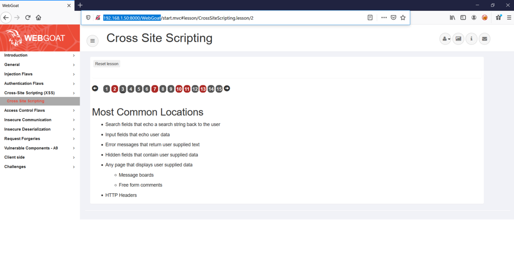Screen dimensions: 514x276
Task: Open Client side menu item
Action: point(40,157)
